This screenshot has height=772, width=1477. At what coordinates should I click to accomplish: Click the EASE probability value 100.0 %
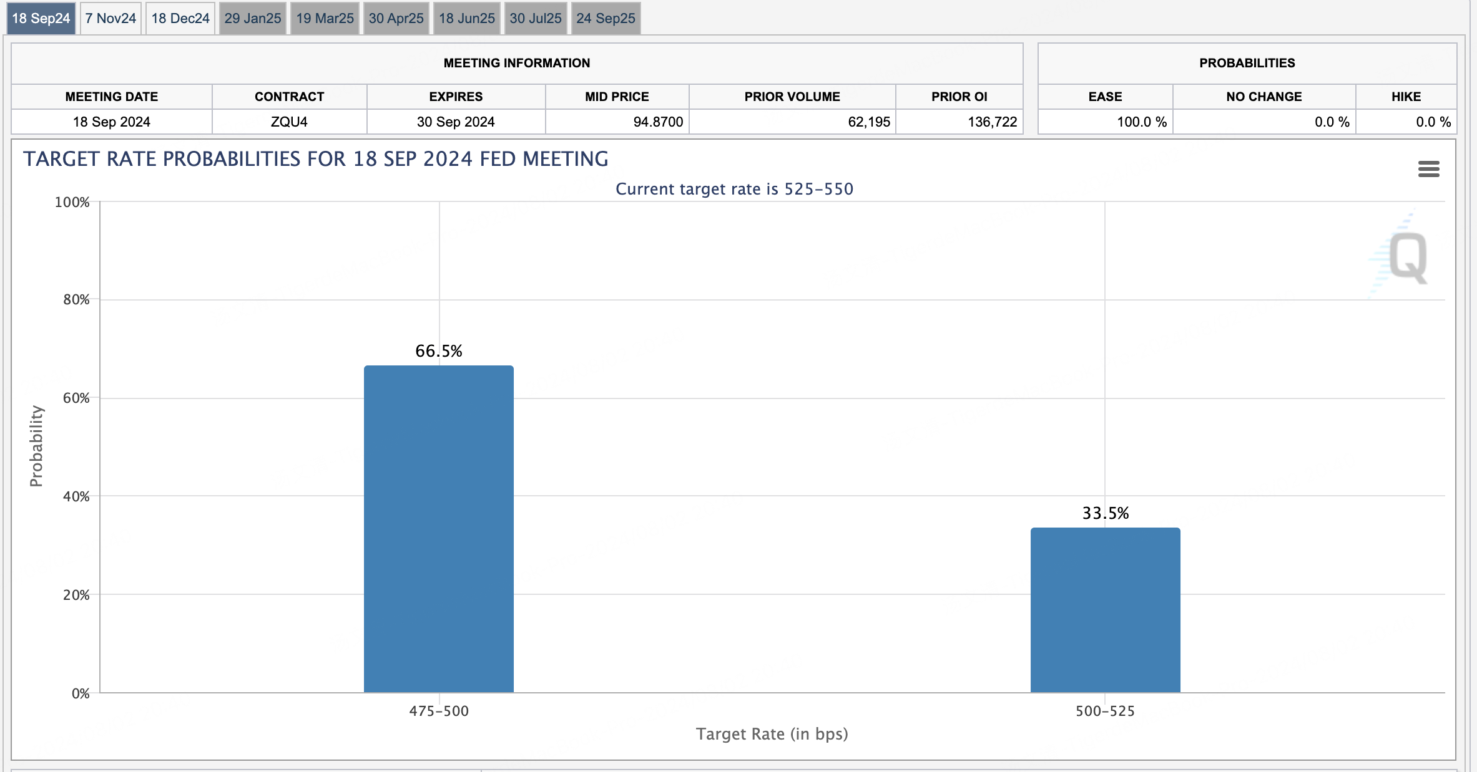[x=1141, y=122]
